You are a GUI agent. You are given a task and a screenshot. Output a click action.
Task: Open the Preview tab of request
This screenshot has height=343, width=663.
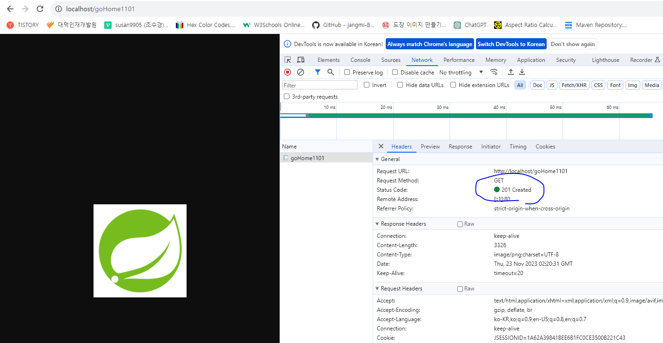point(430,146)
